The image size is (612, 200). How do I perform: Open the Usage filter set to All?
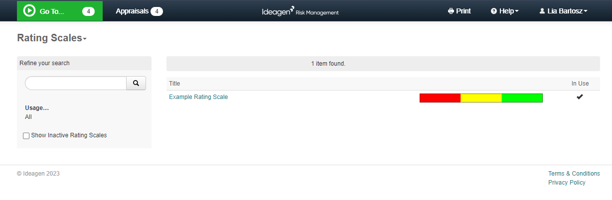coord(28,117)
